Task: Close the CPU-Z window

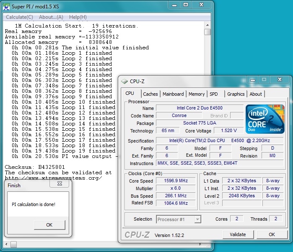Action: click(280, 80)
